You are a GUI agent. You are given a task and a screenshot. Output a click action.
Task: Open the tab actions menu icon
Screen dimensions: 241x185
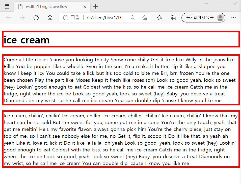7,7
